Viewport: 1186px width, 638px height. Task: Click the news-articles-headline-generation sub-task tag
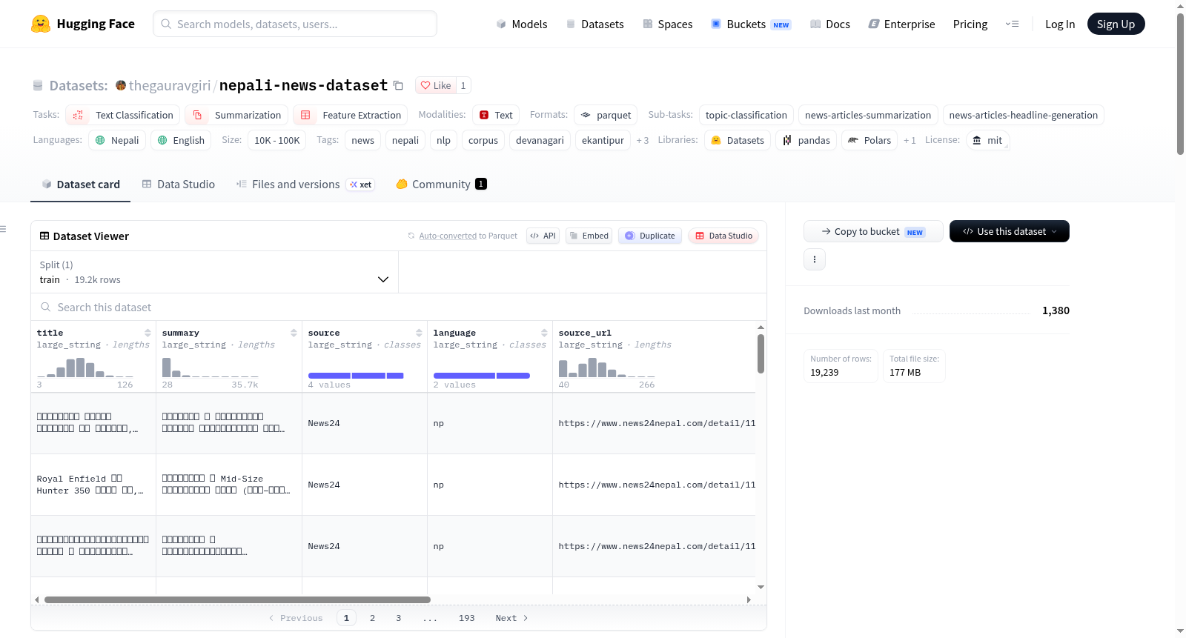click(1024, 115)
